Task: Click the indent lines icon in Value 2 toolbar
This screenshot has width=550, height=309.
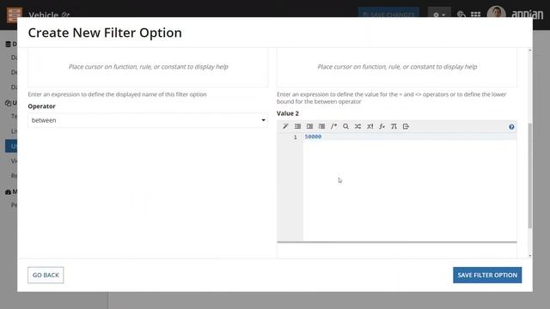Action: pyautogui.click(x=297, y=126)
